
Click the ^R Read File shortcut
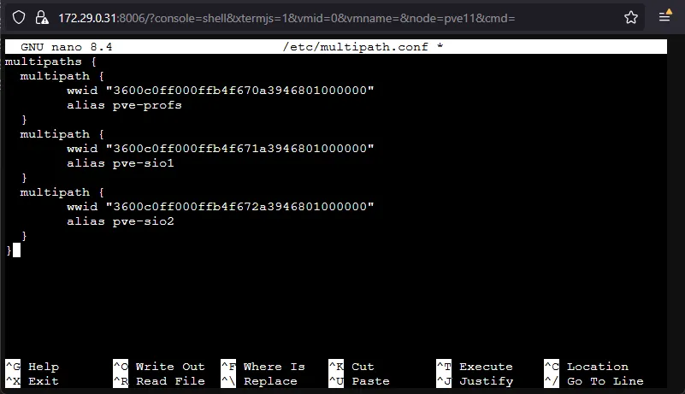click(159, 381)
